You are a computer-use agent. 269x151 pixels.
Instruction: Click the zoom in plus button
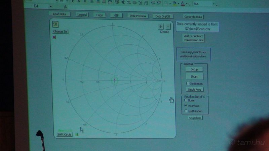160,27
